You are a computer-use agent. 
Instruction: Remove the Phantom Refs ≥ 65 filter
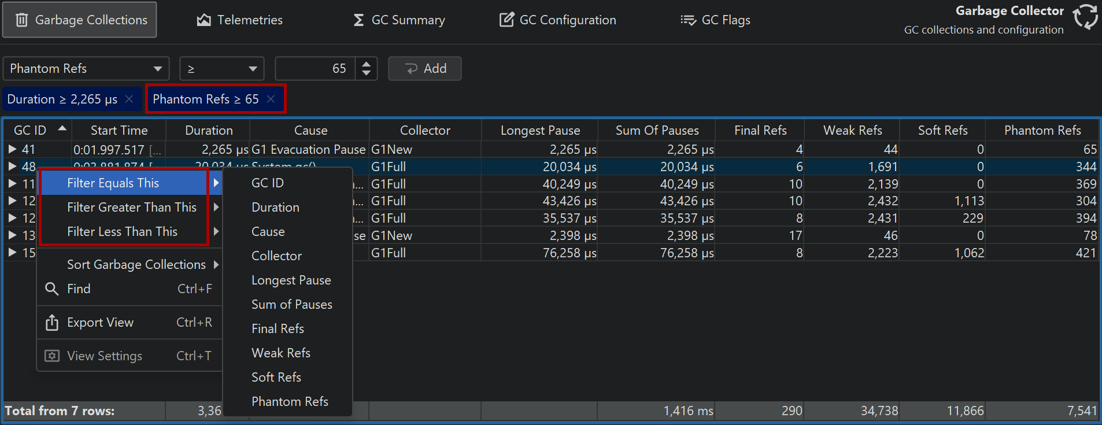271,99
